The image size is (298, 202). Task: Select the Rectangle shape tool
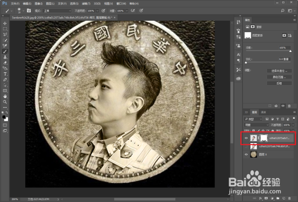point(5,91)
